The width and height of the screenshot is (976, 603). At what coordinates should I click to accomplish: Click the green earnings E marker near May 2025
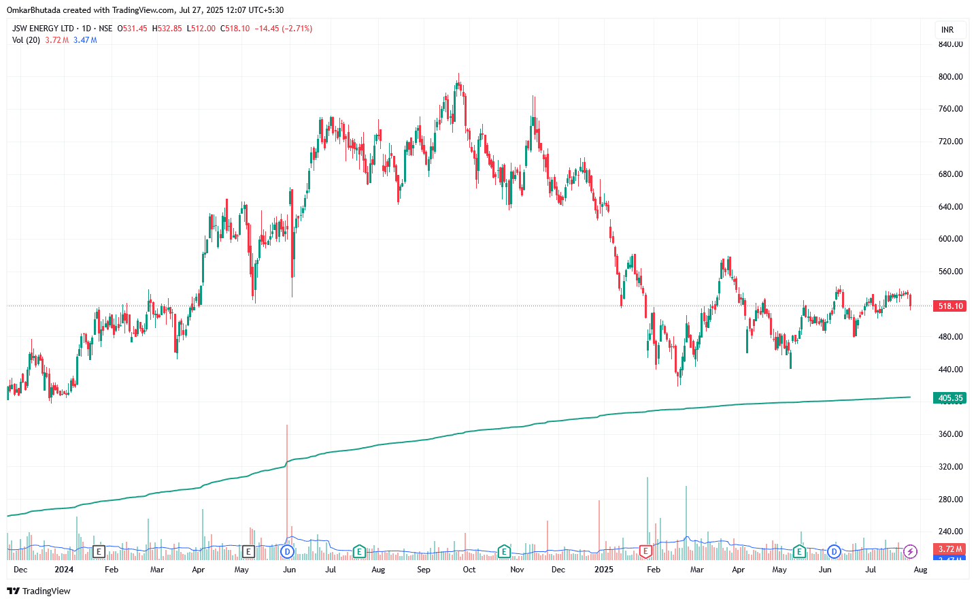[800, 551]
